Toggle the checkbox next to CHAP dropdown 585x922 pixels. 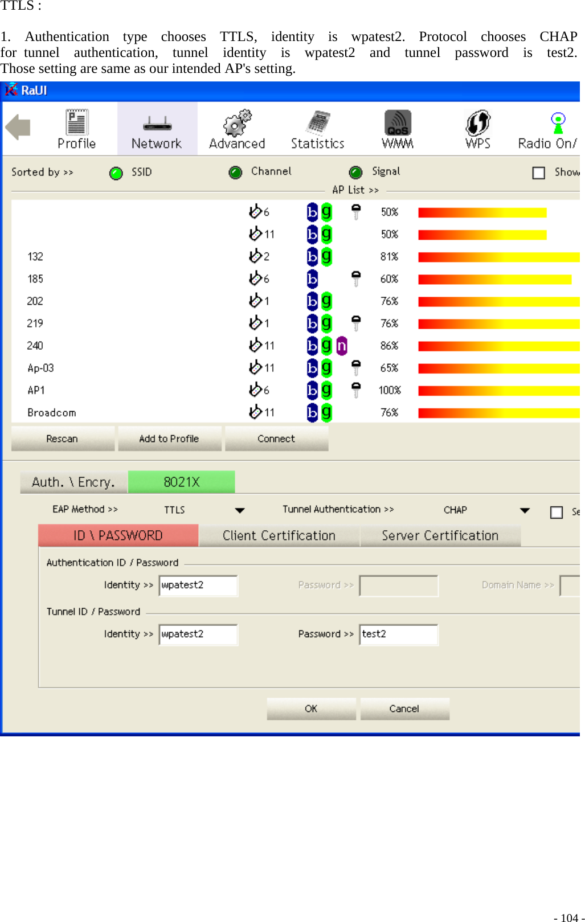557,513
